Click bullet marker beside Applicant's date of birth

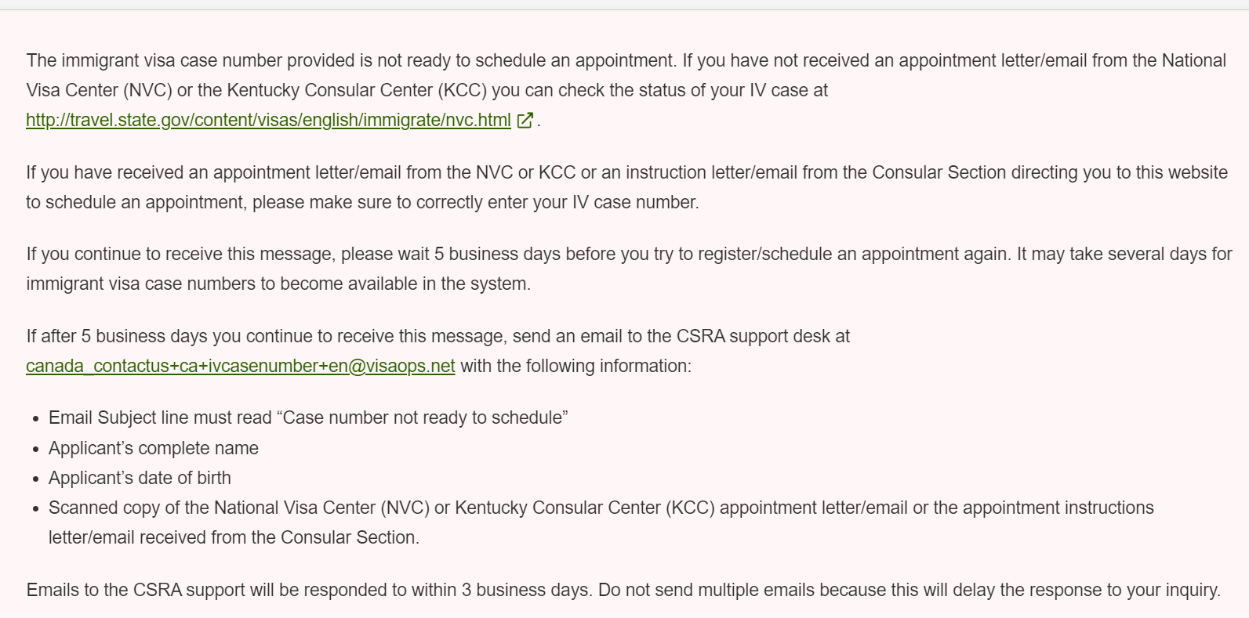36,479
